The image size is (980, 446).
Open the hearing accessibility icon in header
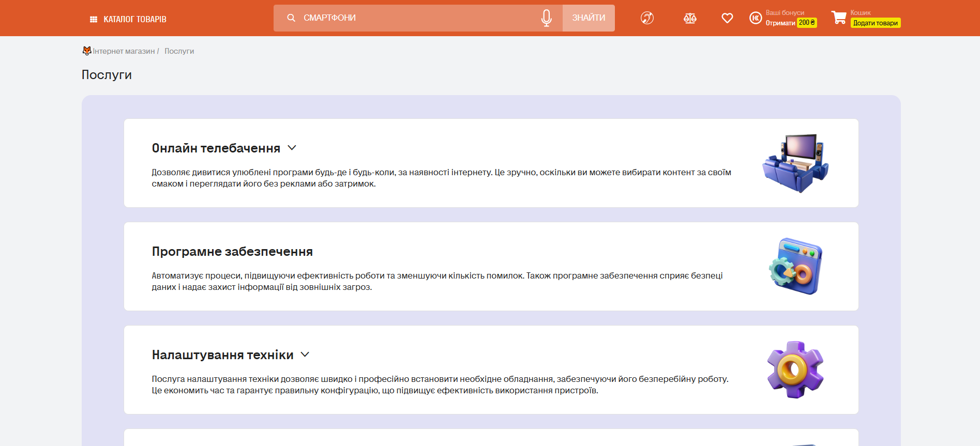point(647,18)
